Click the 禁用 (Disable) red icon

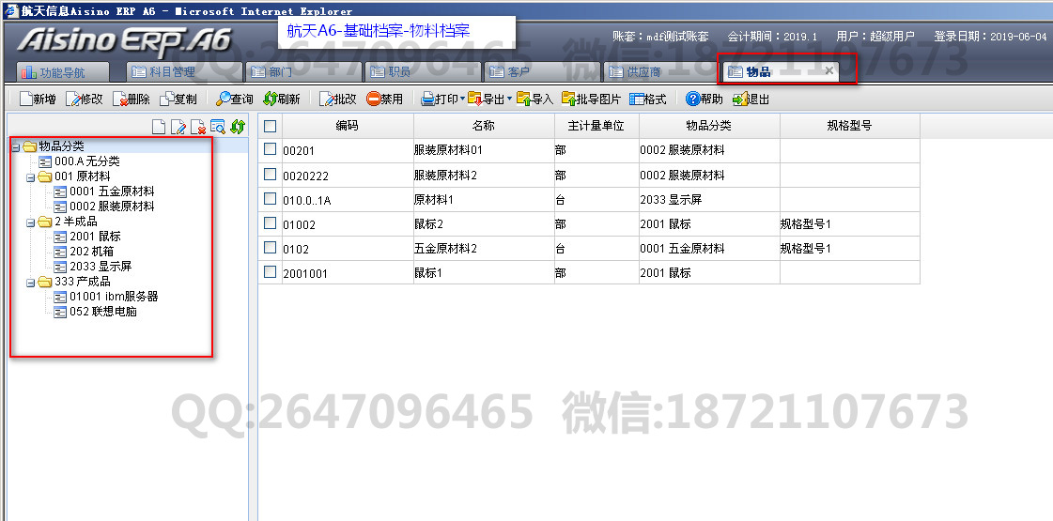click(373, 99)
